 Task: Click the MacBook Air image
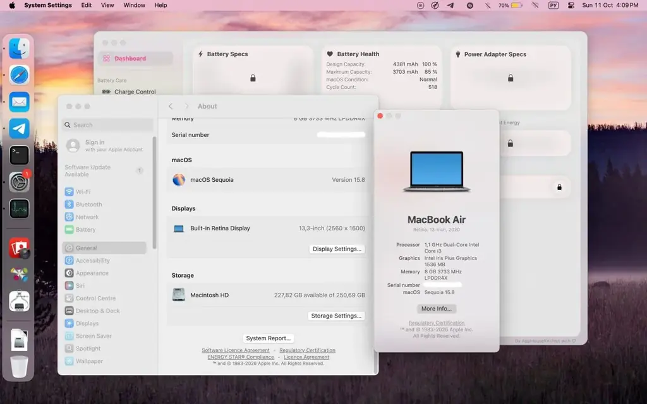437,172
